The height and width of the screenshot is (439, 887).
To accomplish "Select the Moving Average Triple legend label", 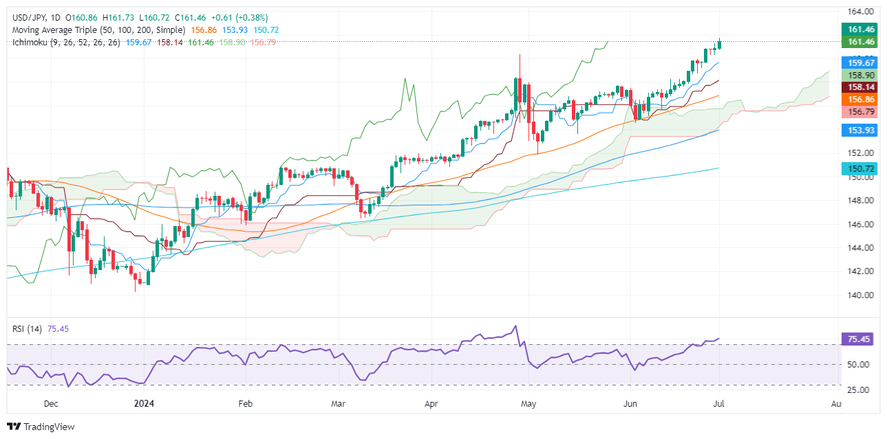I will [98, 30].
